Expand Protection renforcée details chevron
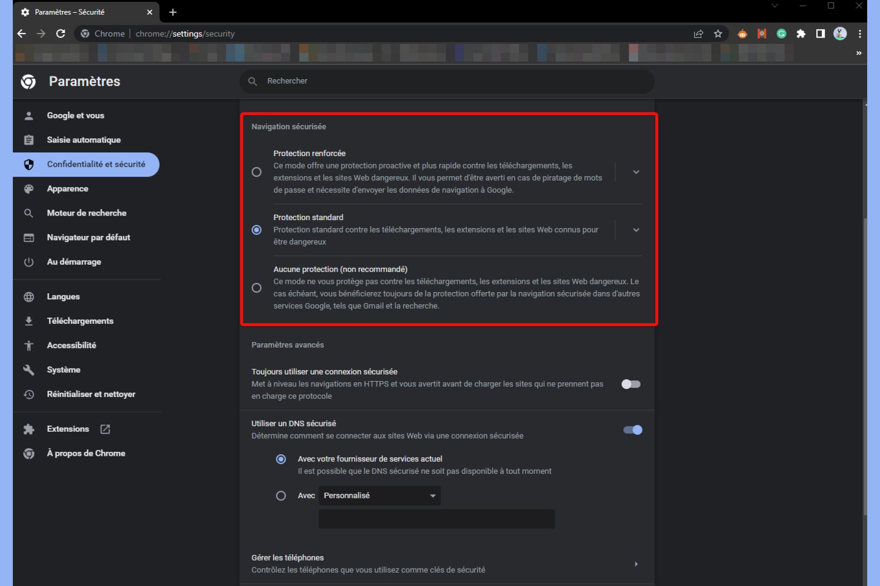The height and width of the screenshot is (586, 880). click(636, 172)
